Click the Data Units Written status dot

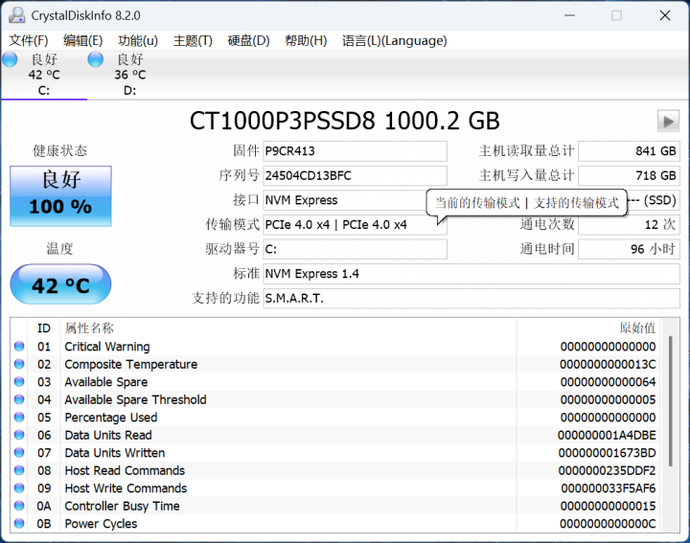[19, 453]
